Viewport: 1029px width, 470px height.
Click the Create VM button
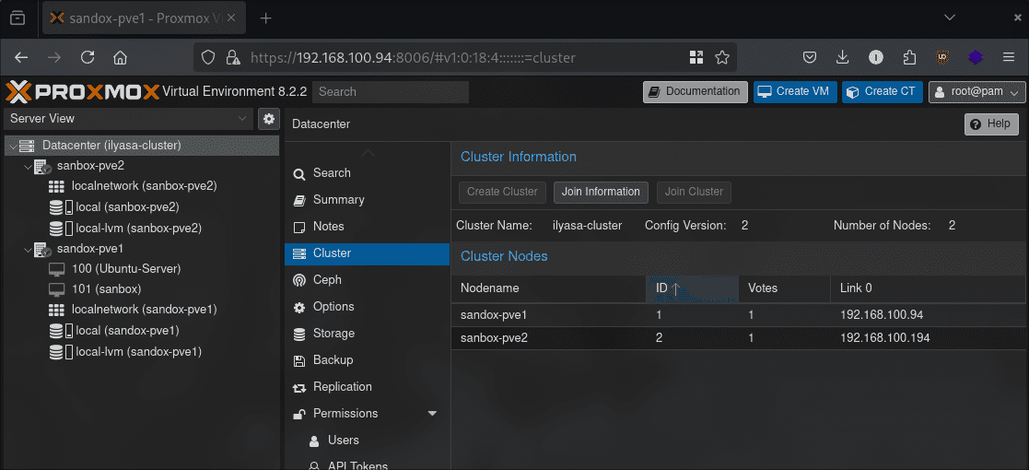tap(795, 91)
